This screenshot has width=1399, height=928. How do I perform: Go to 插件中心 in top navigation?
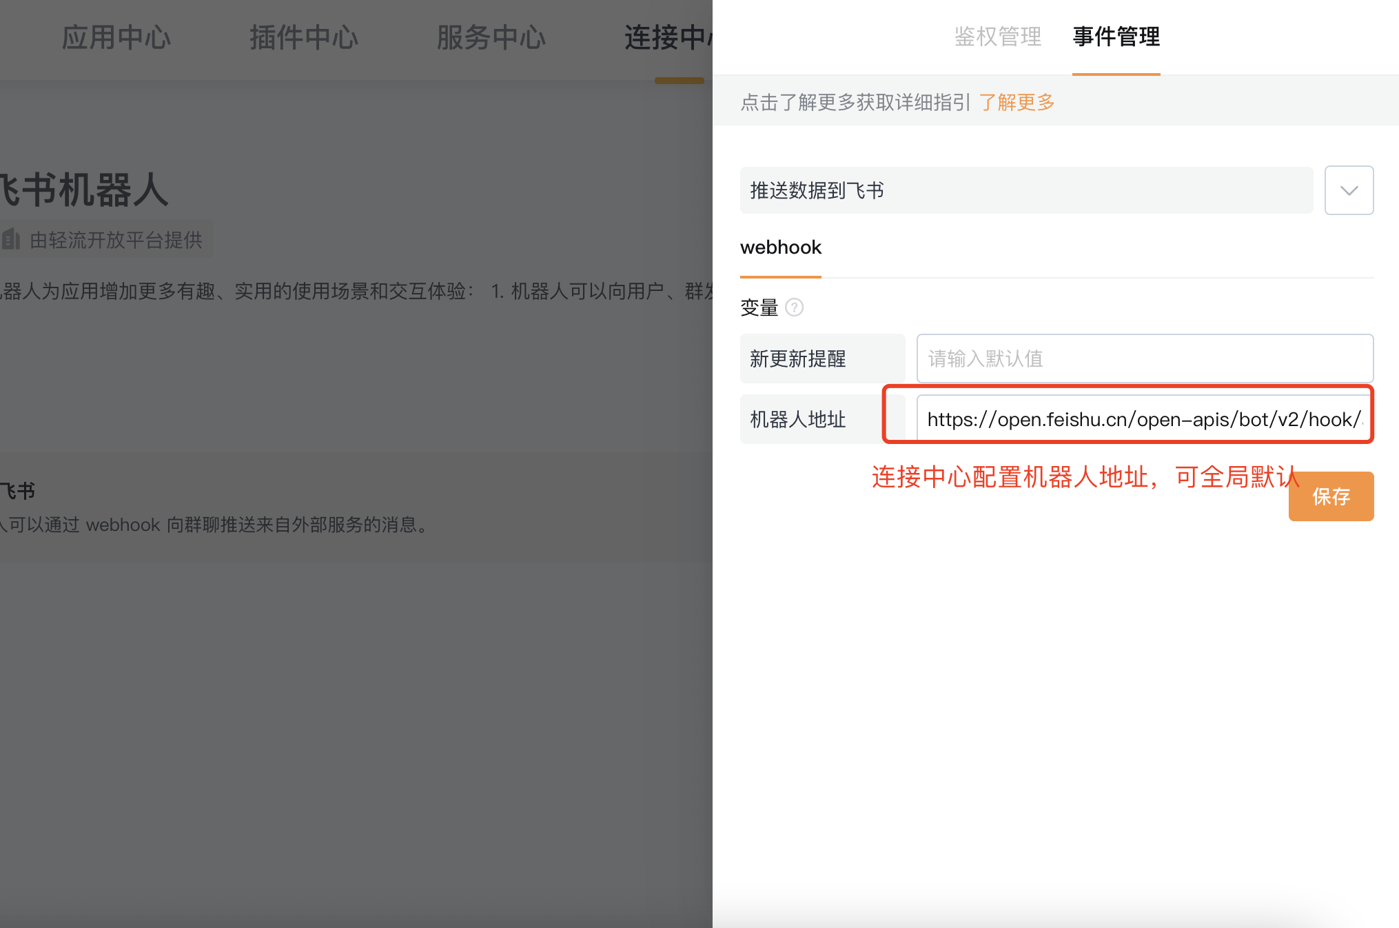(x=304, y=37)
